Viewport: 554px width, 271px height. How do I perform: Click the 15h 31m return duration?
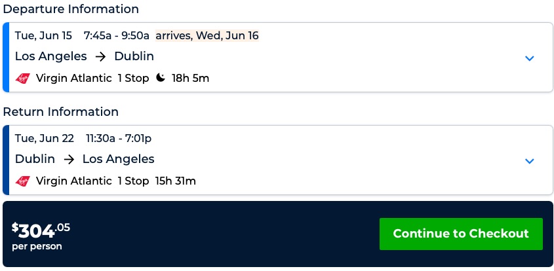coord(175,181)
